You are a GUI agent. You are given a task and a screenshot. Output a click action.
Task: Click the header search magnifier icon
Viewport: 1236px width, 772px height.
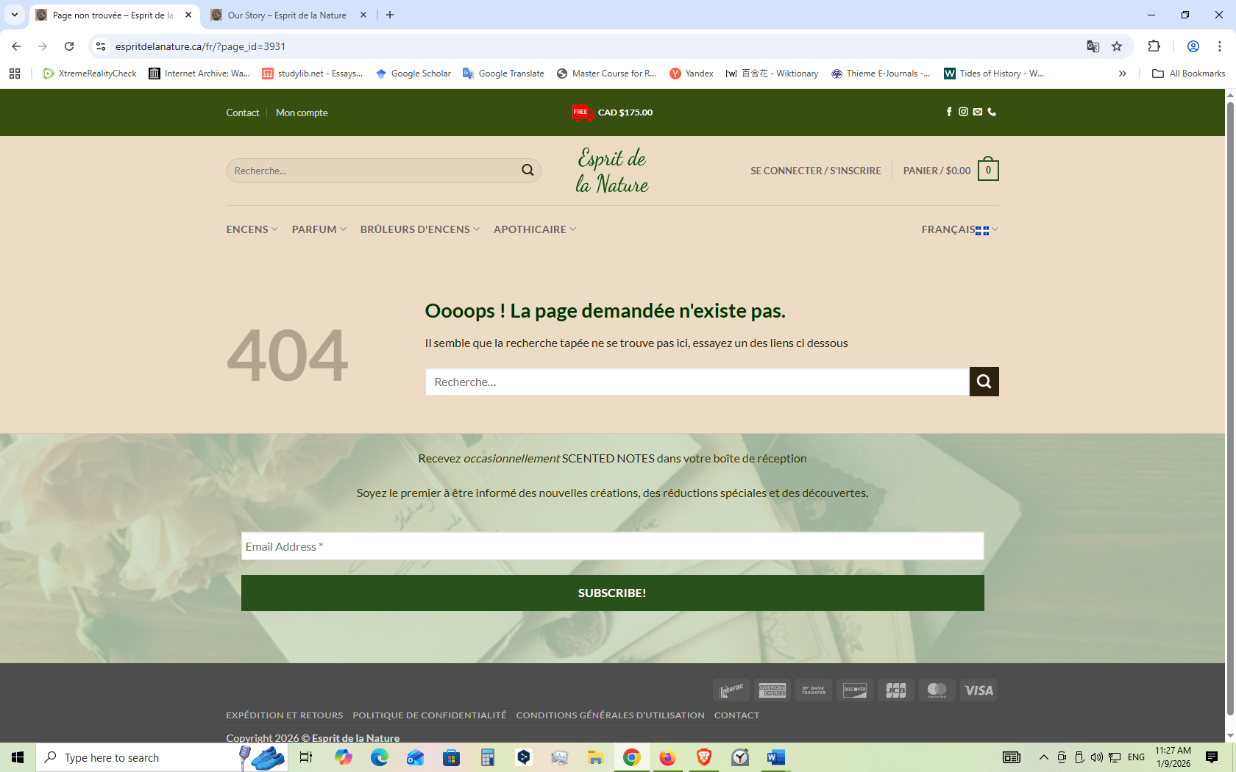click(x=528, y=171)
